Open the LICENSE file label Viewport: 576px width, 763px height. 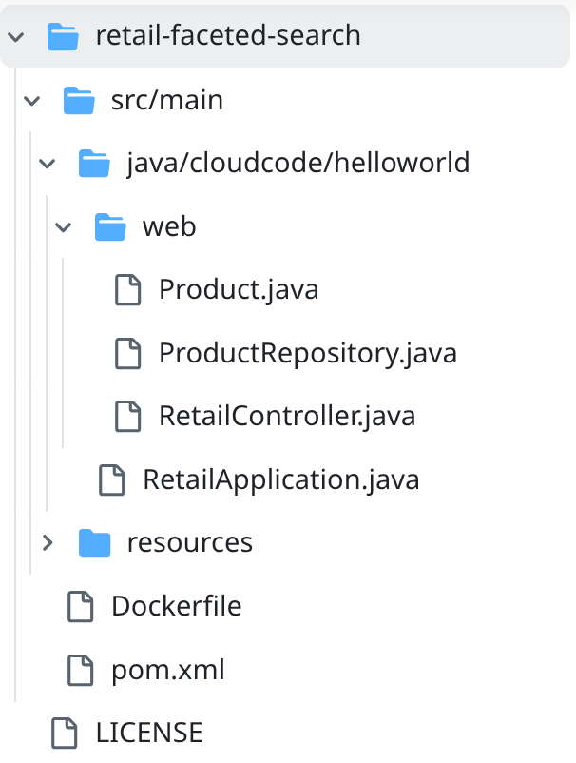point(148,733)
